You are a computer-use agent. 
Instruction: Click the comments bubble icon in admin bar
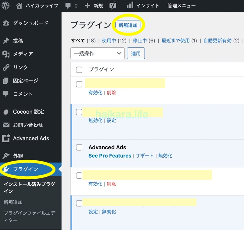click(68, 6)
